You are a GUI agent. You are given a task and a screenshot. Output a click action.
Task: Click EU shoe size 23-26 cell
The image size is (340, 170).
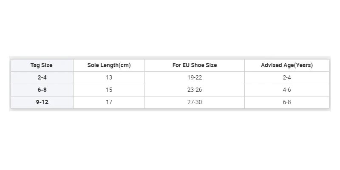[x=194, y=90]
